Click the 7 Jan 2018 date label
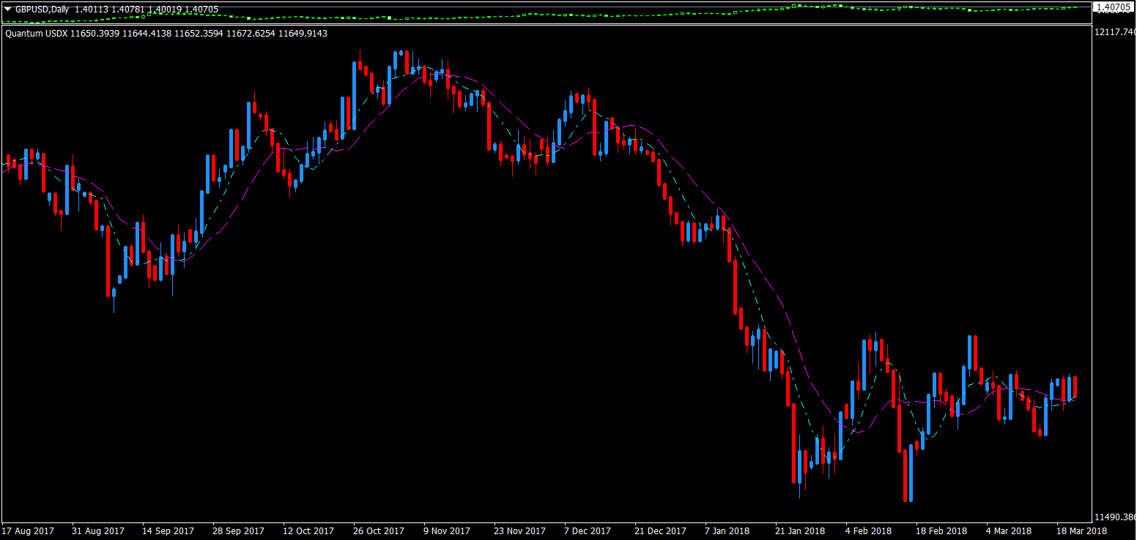1137x540 pixels. (x=727, y=530)
